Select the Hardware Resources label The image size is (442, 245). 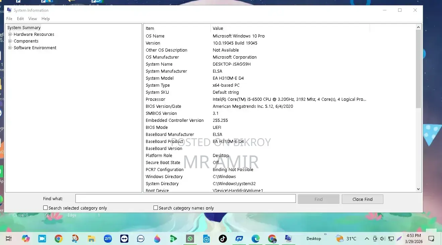point(34,34)
